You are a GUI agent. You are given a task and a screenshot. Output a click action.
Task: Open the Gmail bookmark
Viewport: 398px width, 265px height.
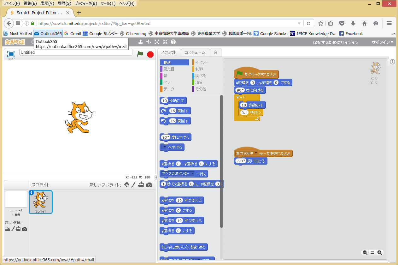tap(72, 33)
